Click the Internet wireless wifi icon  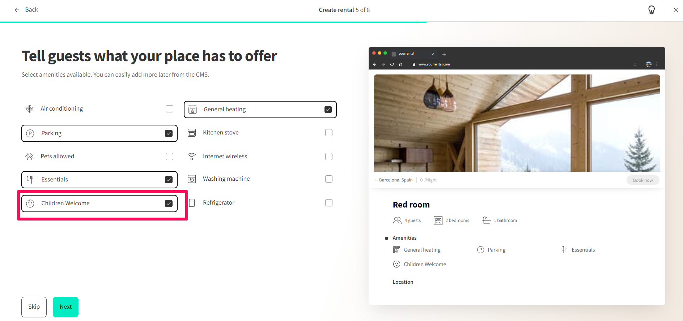192,157
